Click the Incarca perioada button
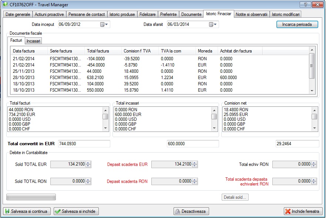The width and height of the screenshot is (326, 218). coord(297,25)
